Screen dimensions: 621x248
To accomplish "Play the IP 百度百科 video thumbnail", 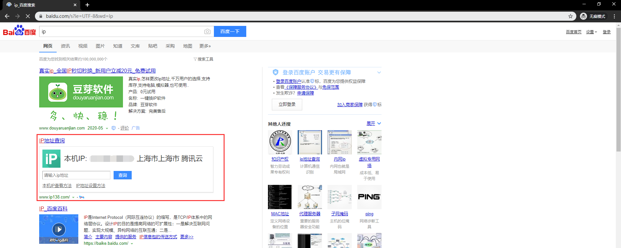I will coord(59,229).
